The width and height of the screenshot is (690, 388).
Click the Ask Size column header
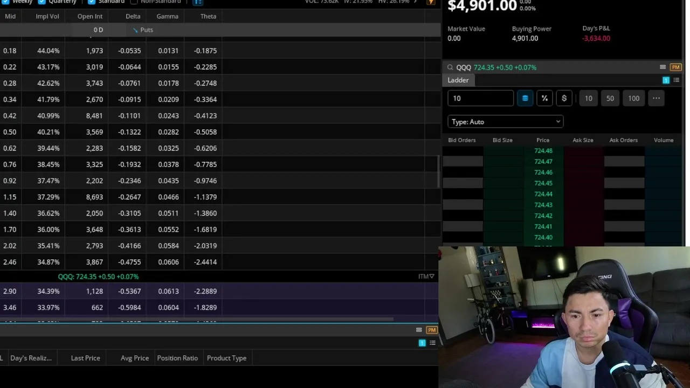[583, 140]
